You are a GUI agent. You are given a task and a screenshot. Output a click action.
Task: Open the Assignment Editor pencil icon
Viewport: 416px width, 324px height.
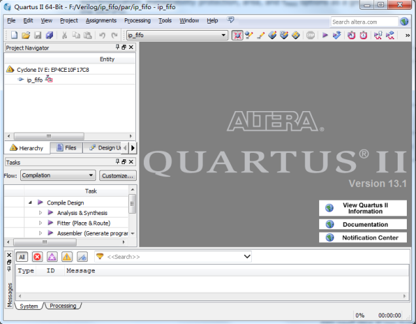[x=261, y=35]
